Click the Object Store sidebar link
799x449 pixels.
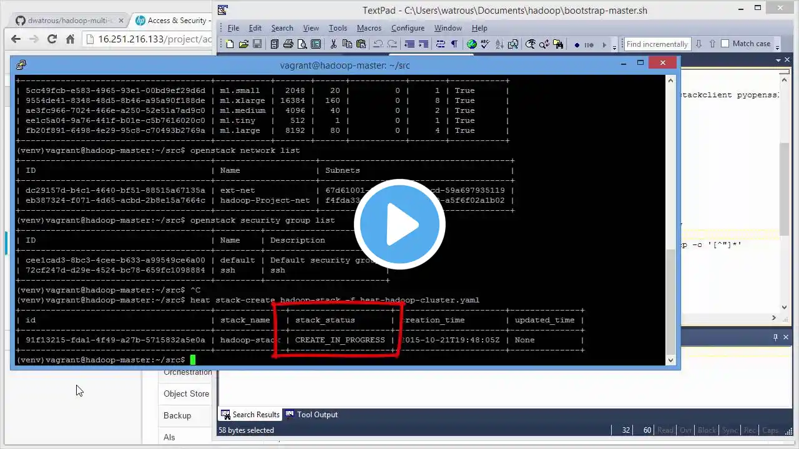click(186, 393)
